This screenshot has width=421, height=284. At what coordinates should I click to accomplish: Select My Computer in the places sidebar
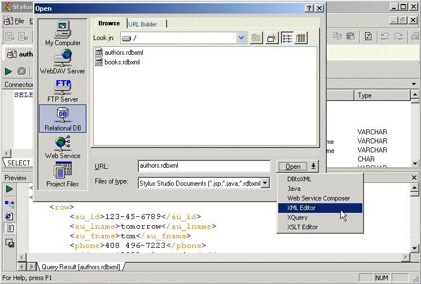tap(63, 33)
